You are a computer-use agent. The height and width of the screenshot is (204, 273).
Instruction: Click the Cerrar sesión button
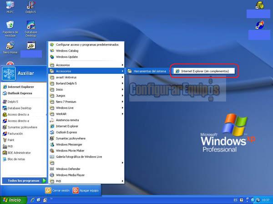tap(57, 190)
